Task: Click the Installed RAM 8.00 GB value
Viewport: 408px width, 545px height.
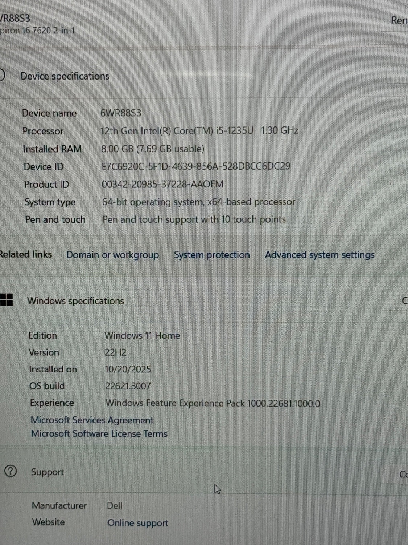Action: (x=153, y=149)
